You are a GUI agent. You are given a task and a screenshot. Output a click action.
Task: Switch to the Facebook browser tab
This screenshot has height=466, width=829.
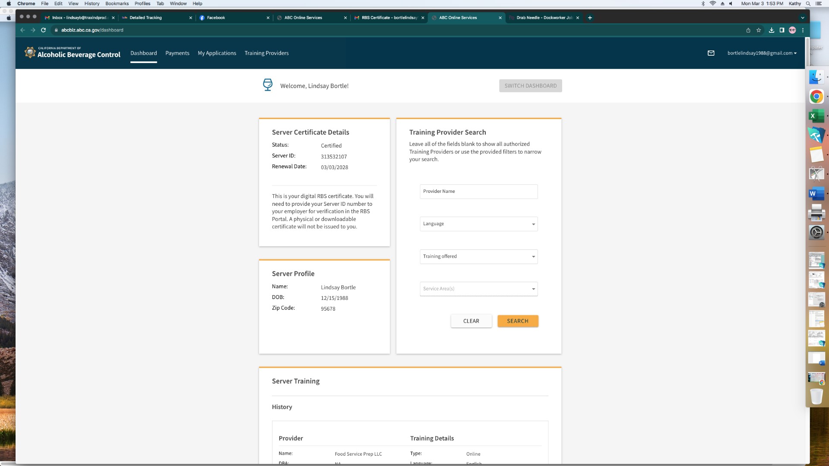[x=233, y=18]
